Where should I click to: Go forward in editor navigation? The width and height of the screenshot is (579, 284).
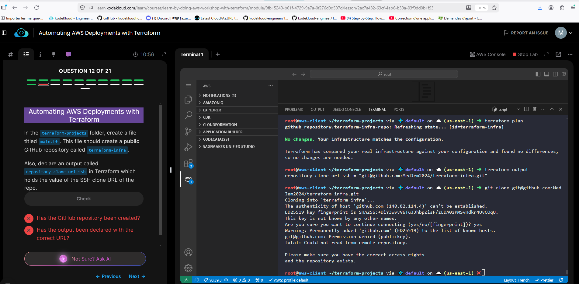(x=303, y=74)
